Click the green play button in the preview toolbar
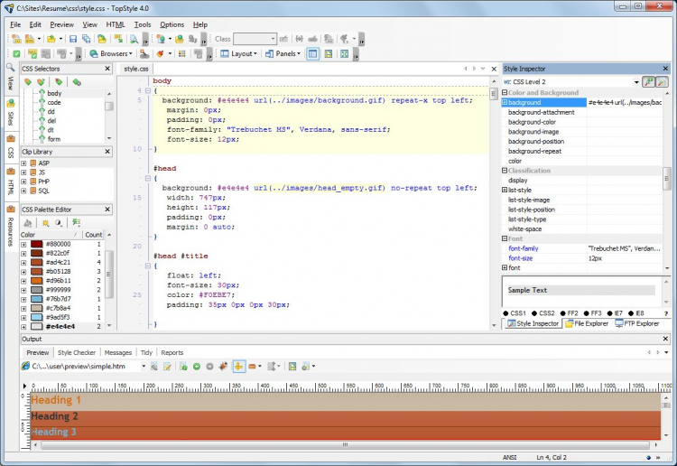This screenshot has width=677, height=466. click(196, 366)
